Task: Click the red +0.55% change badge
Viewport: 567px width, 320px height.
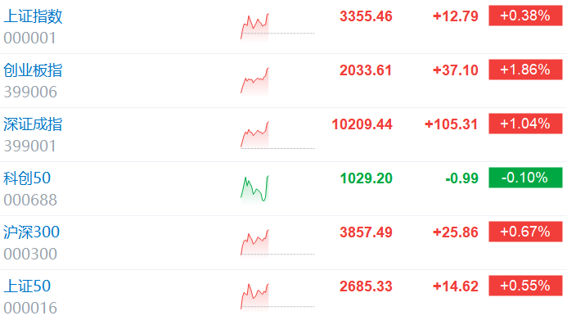Action: tap(525, 286)
